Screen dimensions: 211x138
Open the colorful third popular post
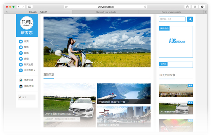point(176,125)
